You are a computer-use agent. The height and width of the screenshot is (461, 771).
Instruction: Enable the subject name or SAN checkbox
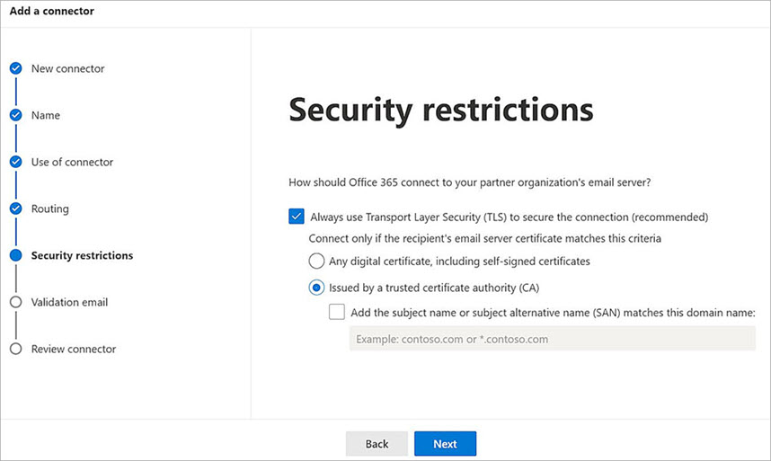pyautogui.click(x=337, y=313)
